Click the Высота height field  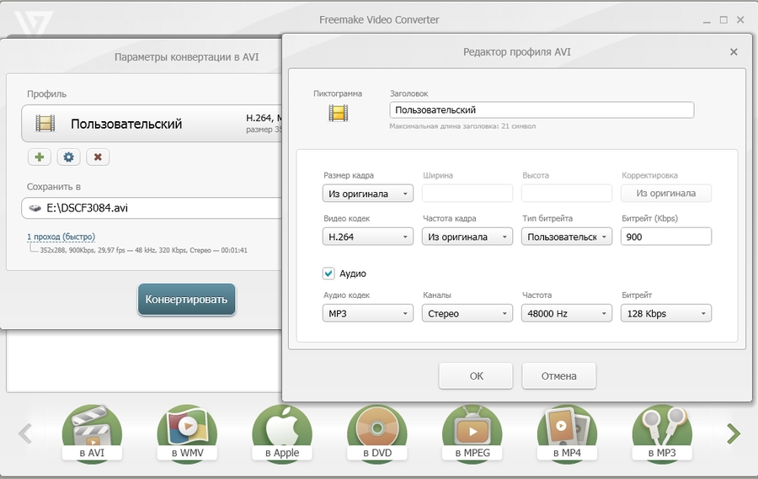567,194
